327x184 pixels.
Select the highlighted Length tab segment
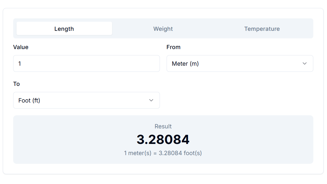64,29
